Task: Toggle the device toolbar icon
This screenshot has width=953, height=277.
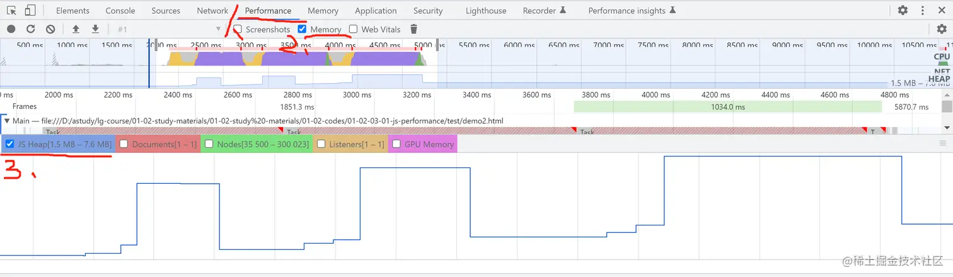Action: 30,11
